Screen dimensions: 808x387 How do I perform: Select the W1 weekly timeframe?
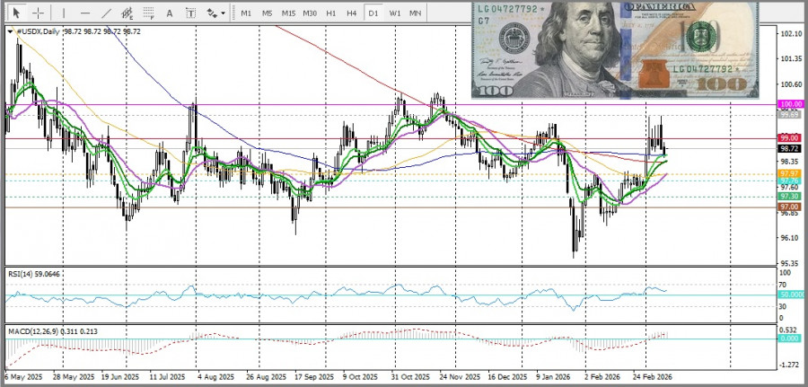click(x=394, y=13)
